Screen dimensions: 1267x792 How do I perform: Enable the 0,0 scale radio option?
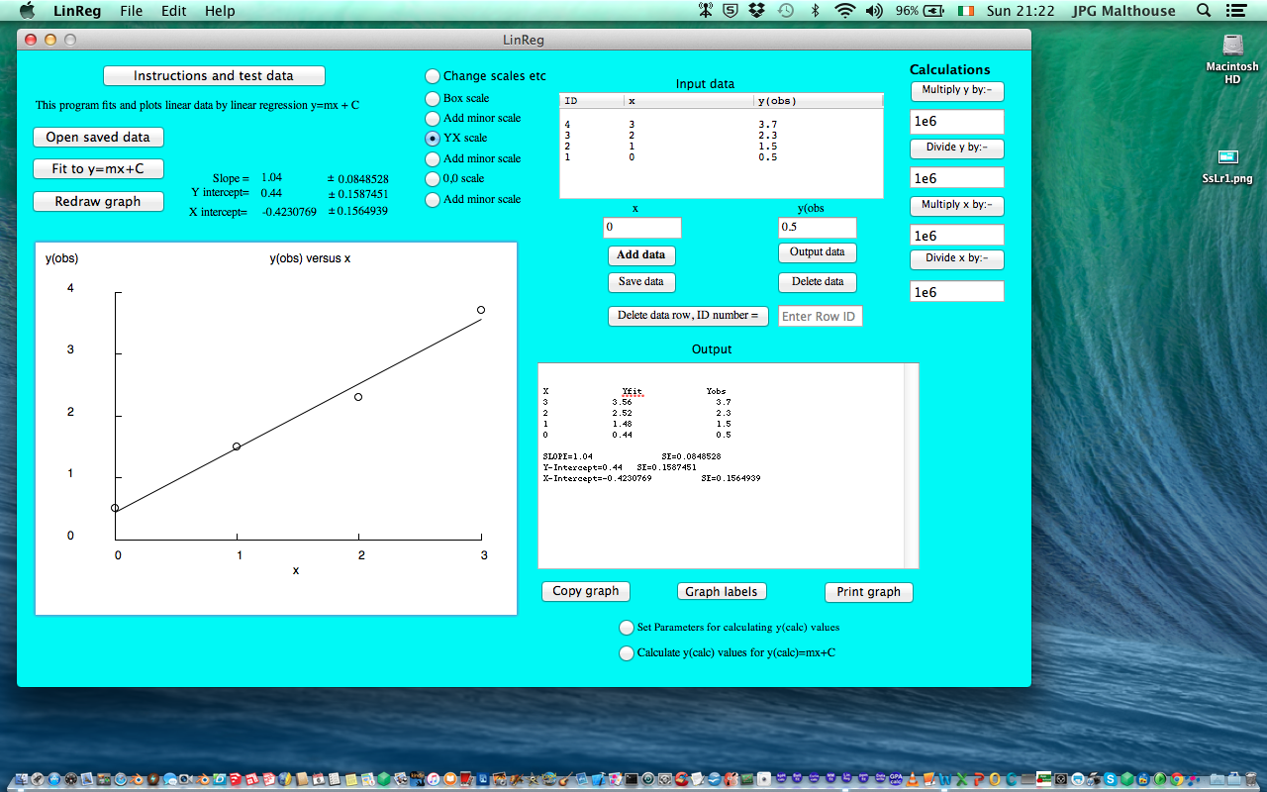pos(433,179)
